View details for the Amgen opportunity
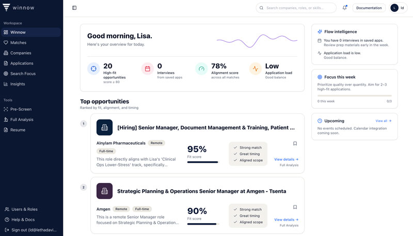The image size is (413, 236). [286, 220]
